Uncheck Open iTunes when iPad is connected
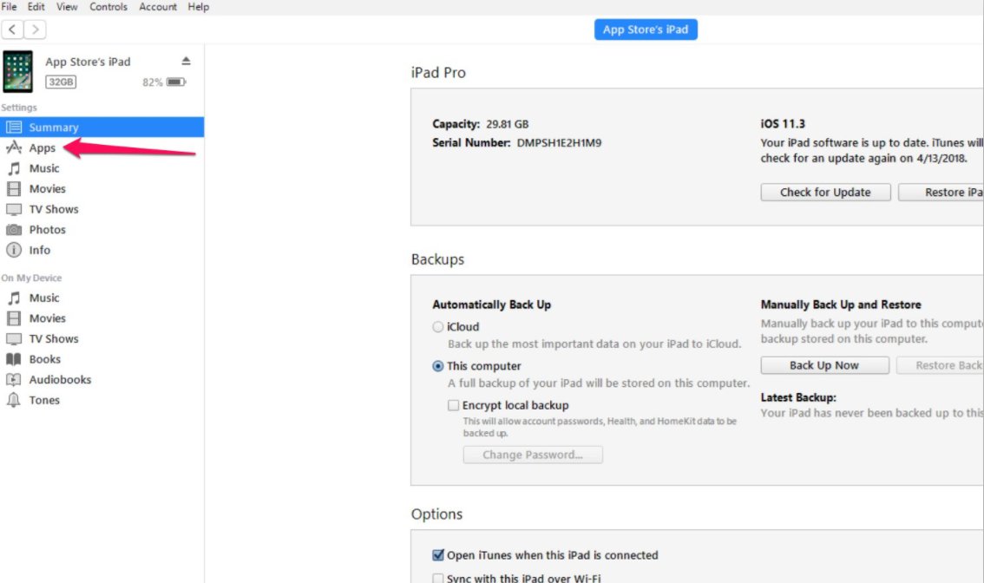Image resolution: width=984 pixels, height=583 pixels. (438, 554)
